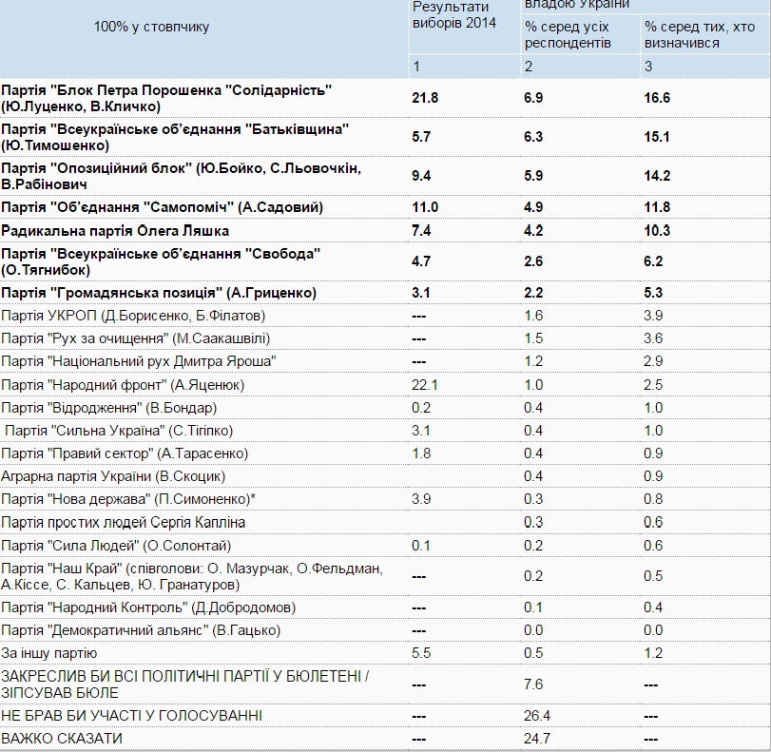The image size is (771, 752).
Task: Click the 14.2 value for Опозиційний блок
Action: point(658,176)
